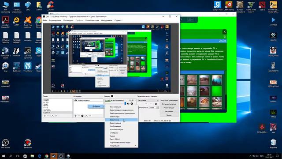This screenshot has width=282, height=159.
Task: Choose Устройство захвата видео entry
Action: click(121, 142)
